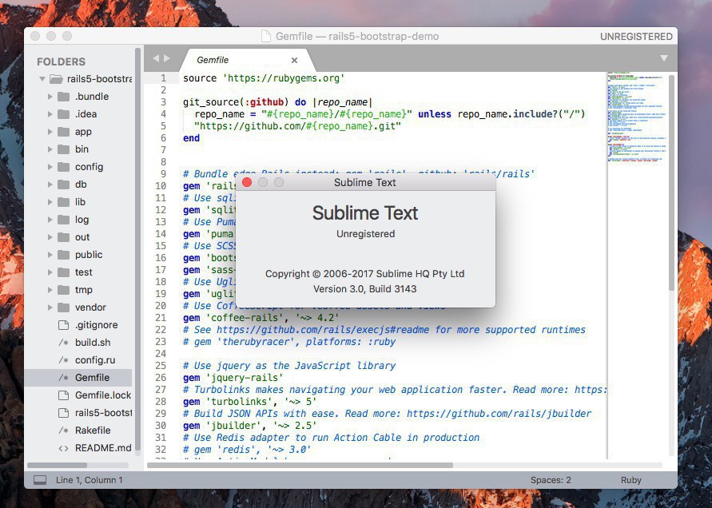Open Gemfile.lock in the sidebar

(103, 395)
